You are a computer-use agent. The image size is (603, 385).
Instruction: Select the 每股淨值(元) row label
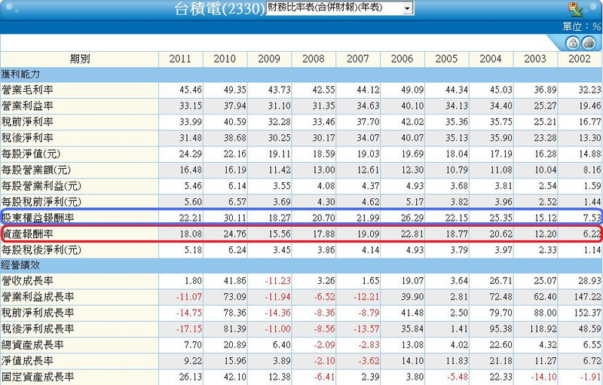31,154
